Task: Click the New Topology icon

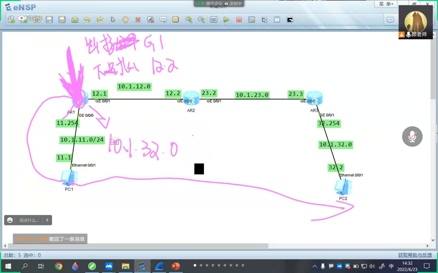Action: pos(11,19)
